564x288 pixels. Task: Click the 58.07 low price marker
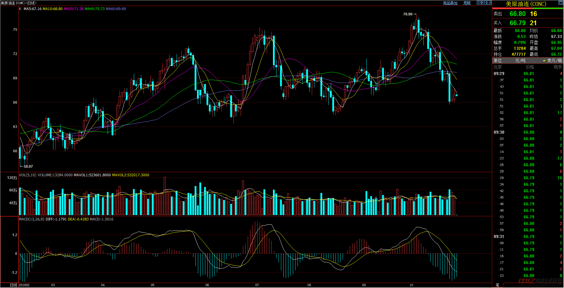tap(28, 167)
